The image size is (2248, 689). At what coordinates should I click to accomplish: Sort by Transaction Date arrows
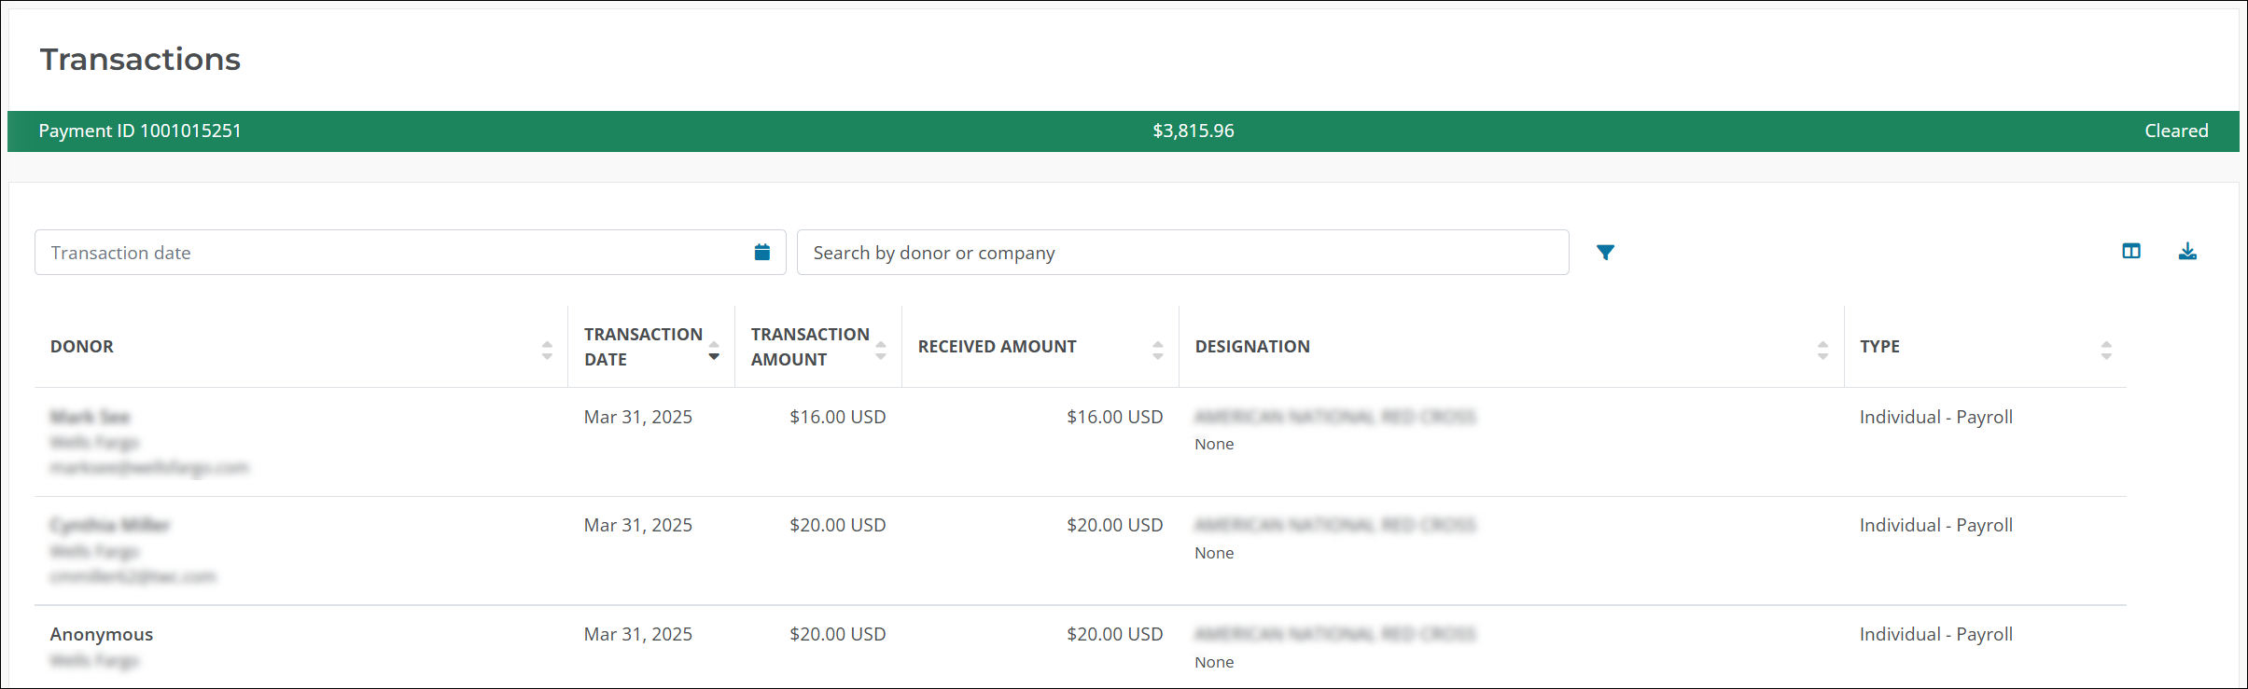coord(714,351)
